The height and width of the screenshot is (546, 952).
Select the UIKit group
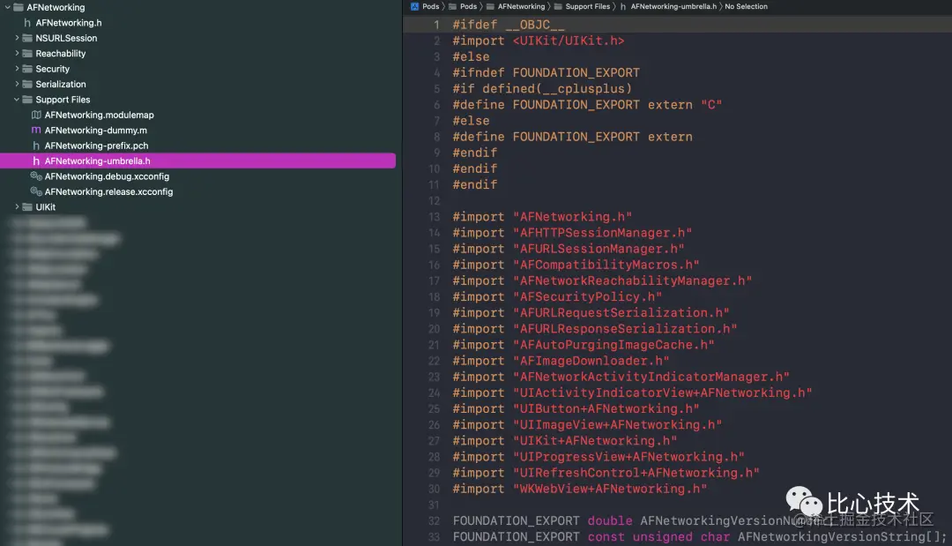coord(46,207)
